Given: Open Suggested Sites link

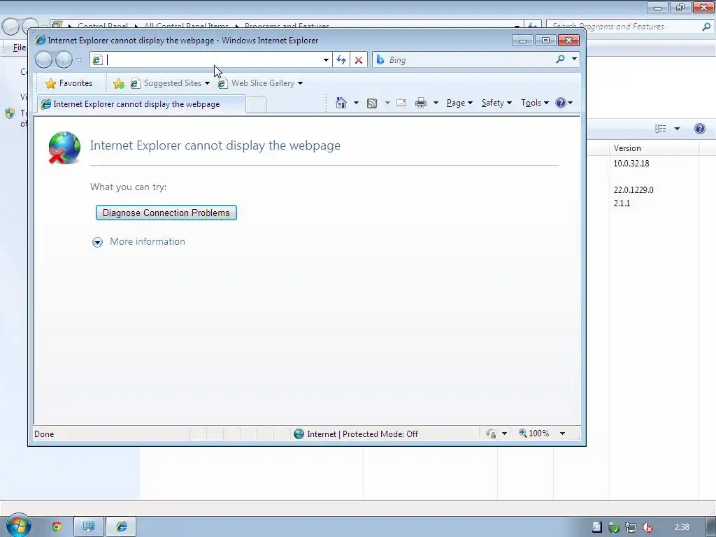Looking at the screenshot, I should click(169, 83).
